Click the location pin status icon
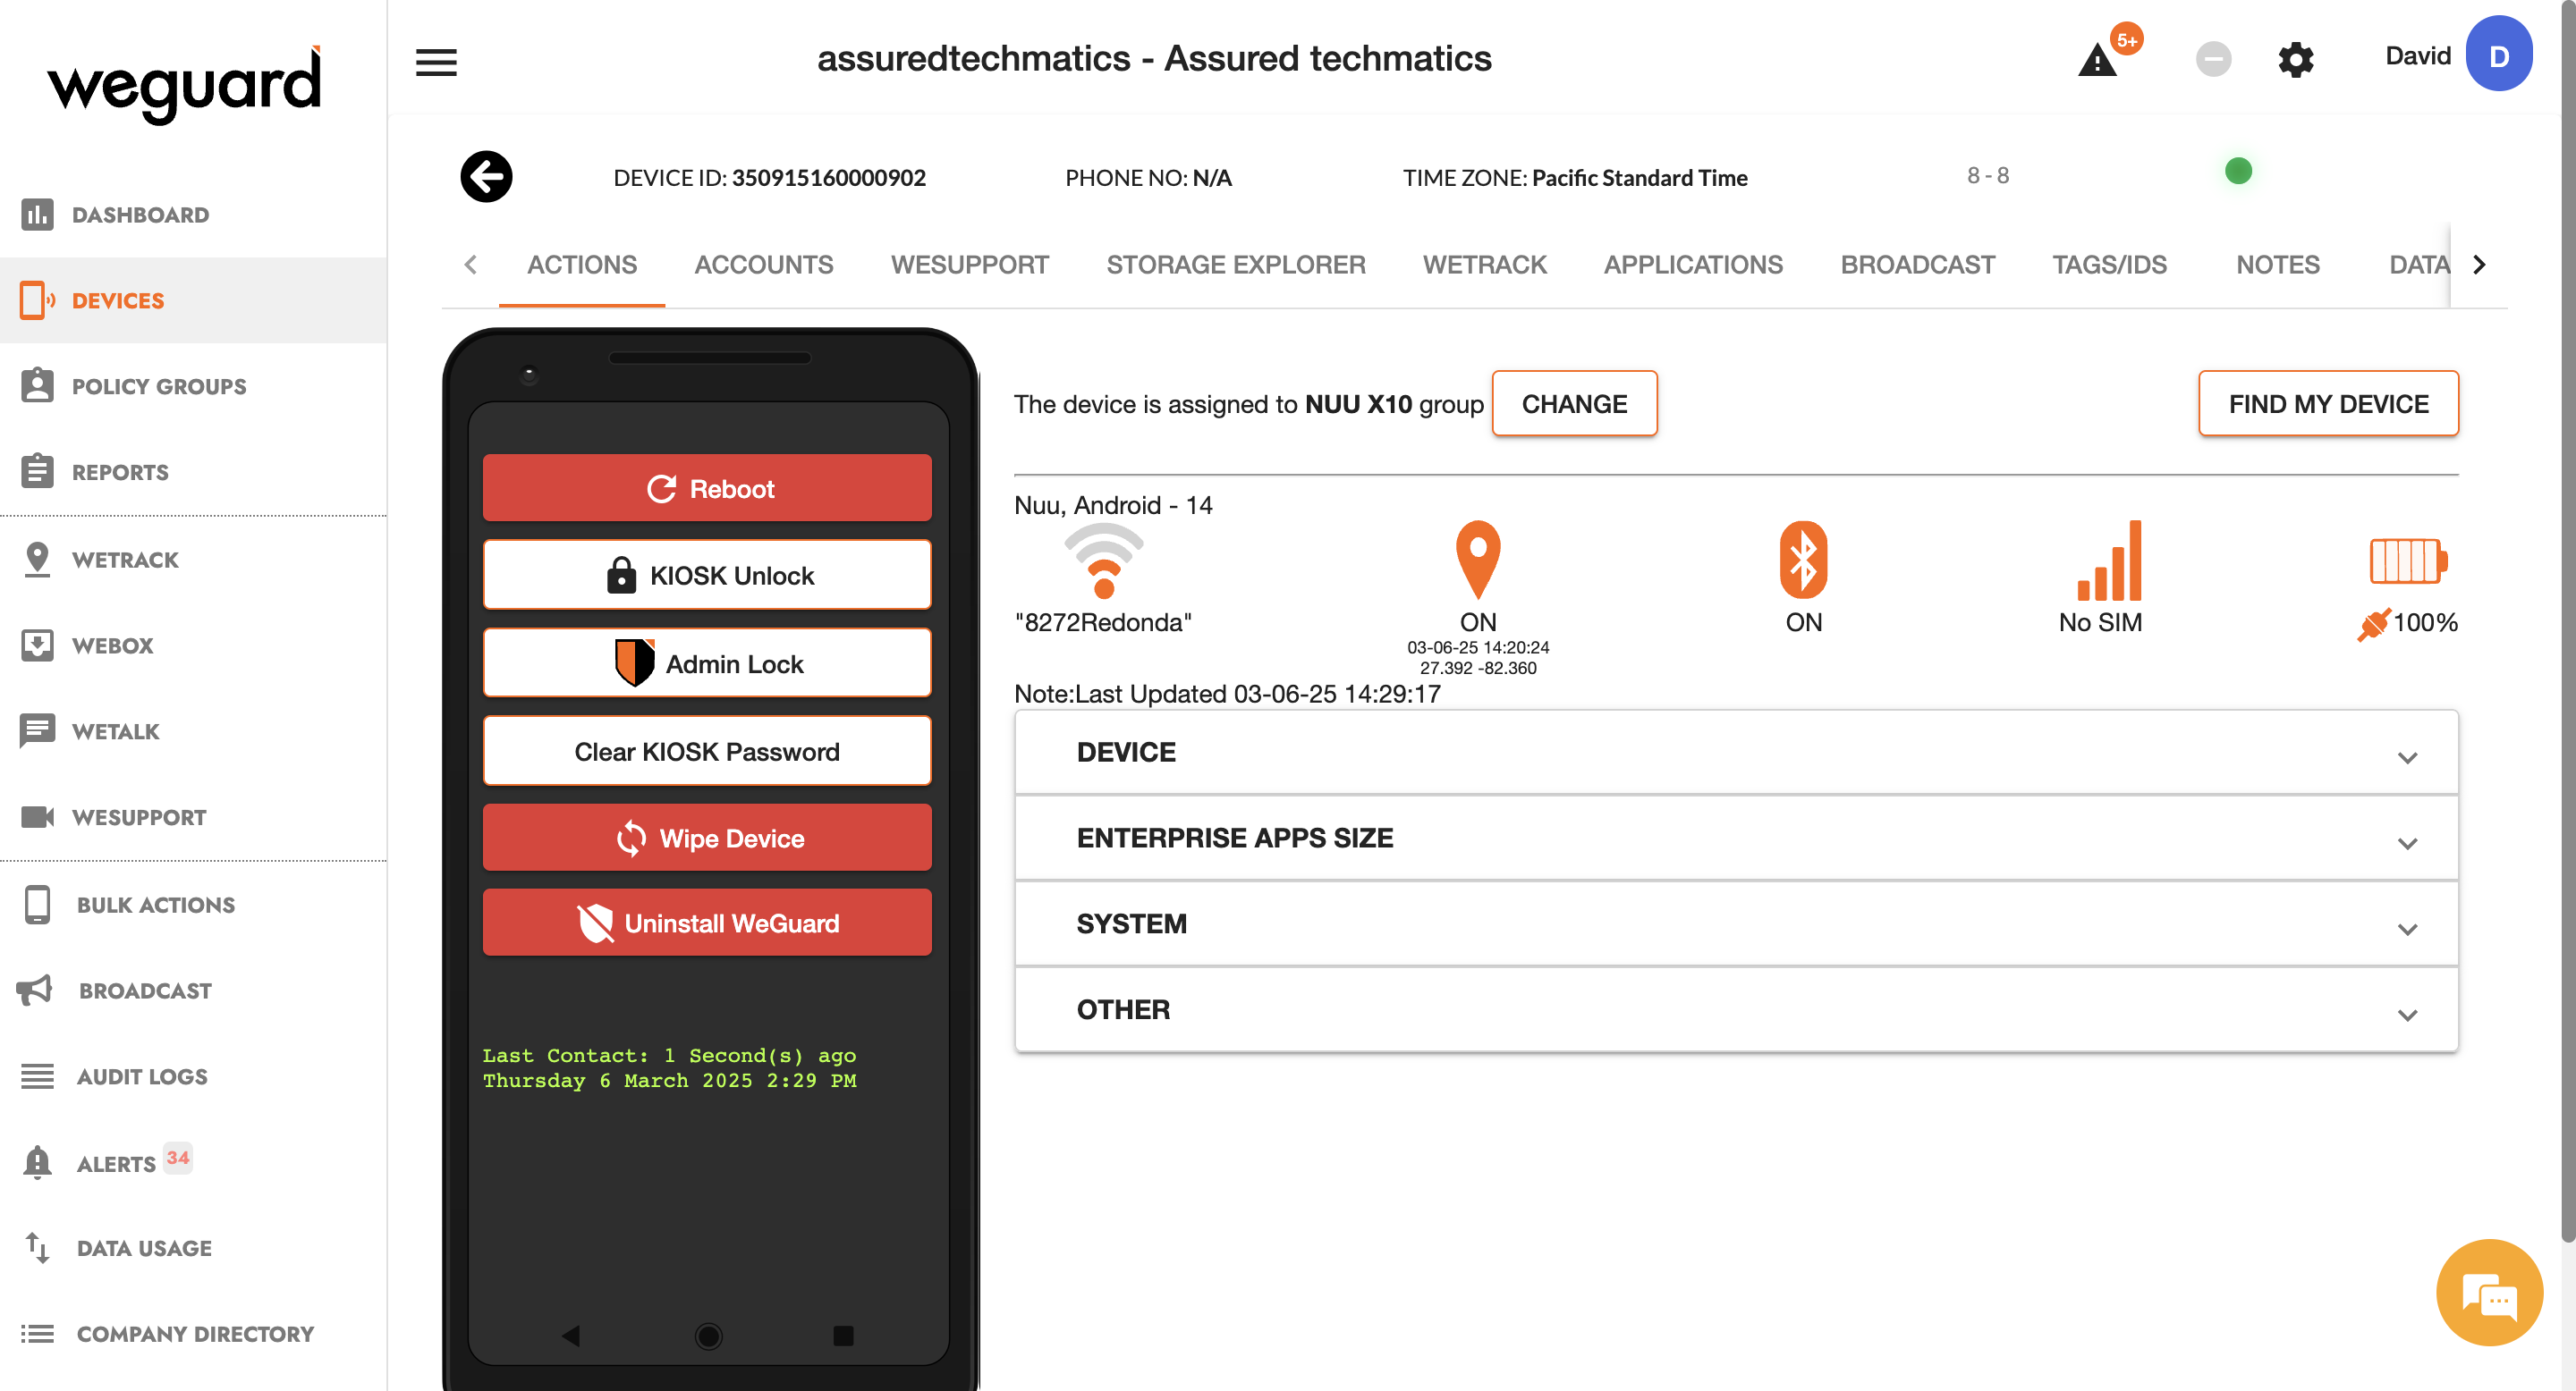 point(1477,560)
